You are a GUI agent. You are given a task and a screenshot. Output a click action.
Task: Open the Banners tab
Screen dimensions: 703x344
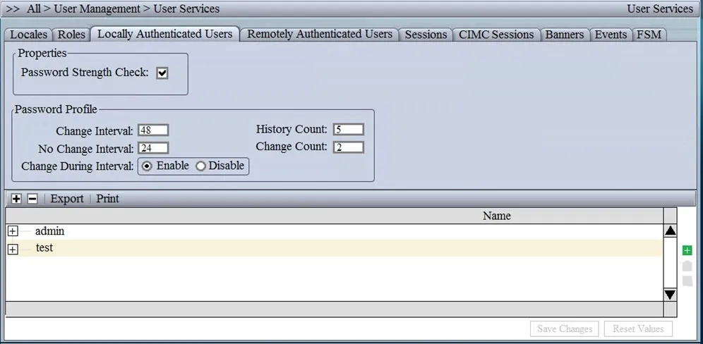[564, 35]
